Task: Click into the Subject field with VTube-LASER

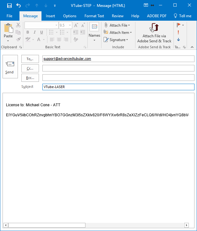Action: click(x=118, y=87)
